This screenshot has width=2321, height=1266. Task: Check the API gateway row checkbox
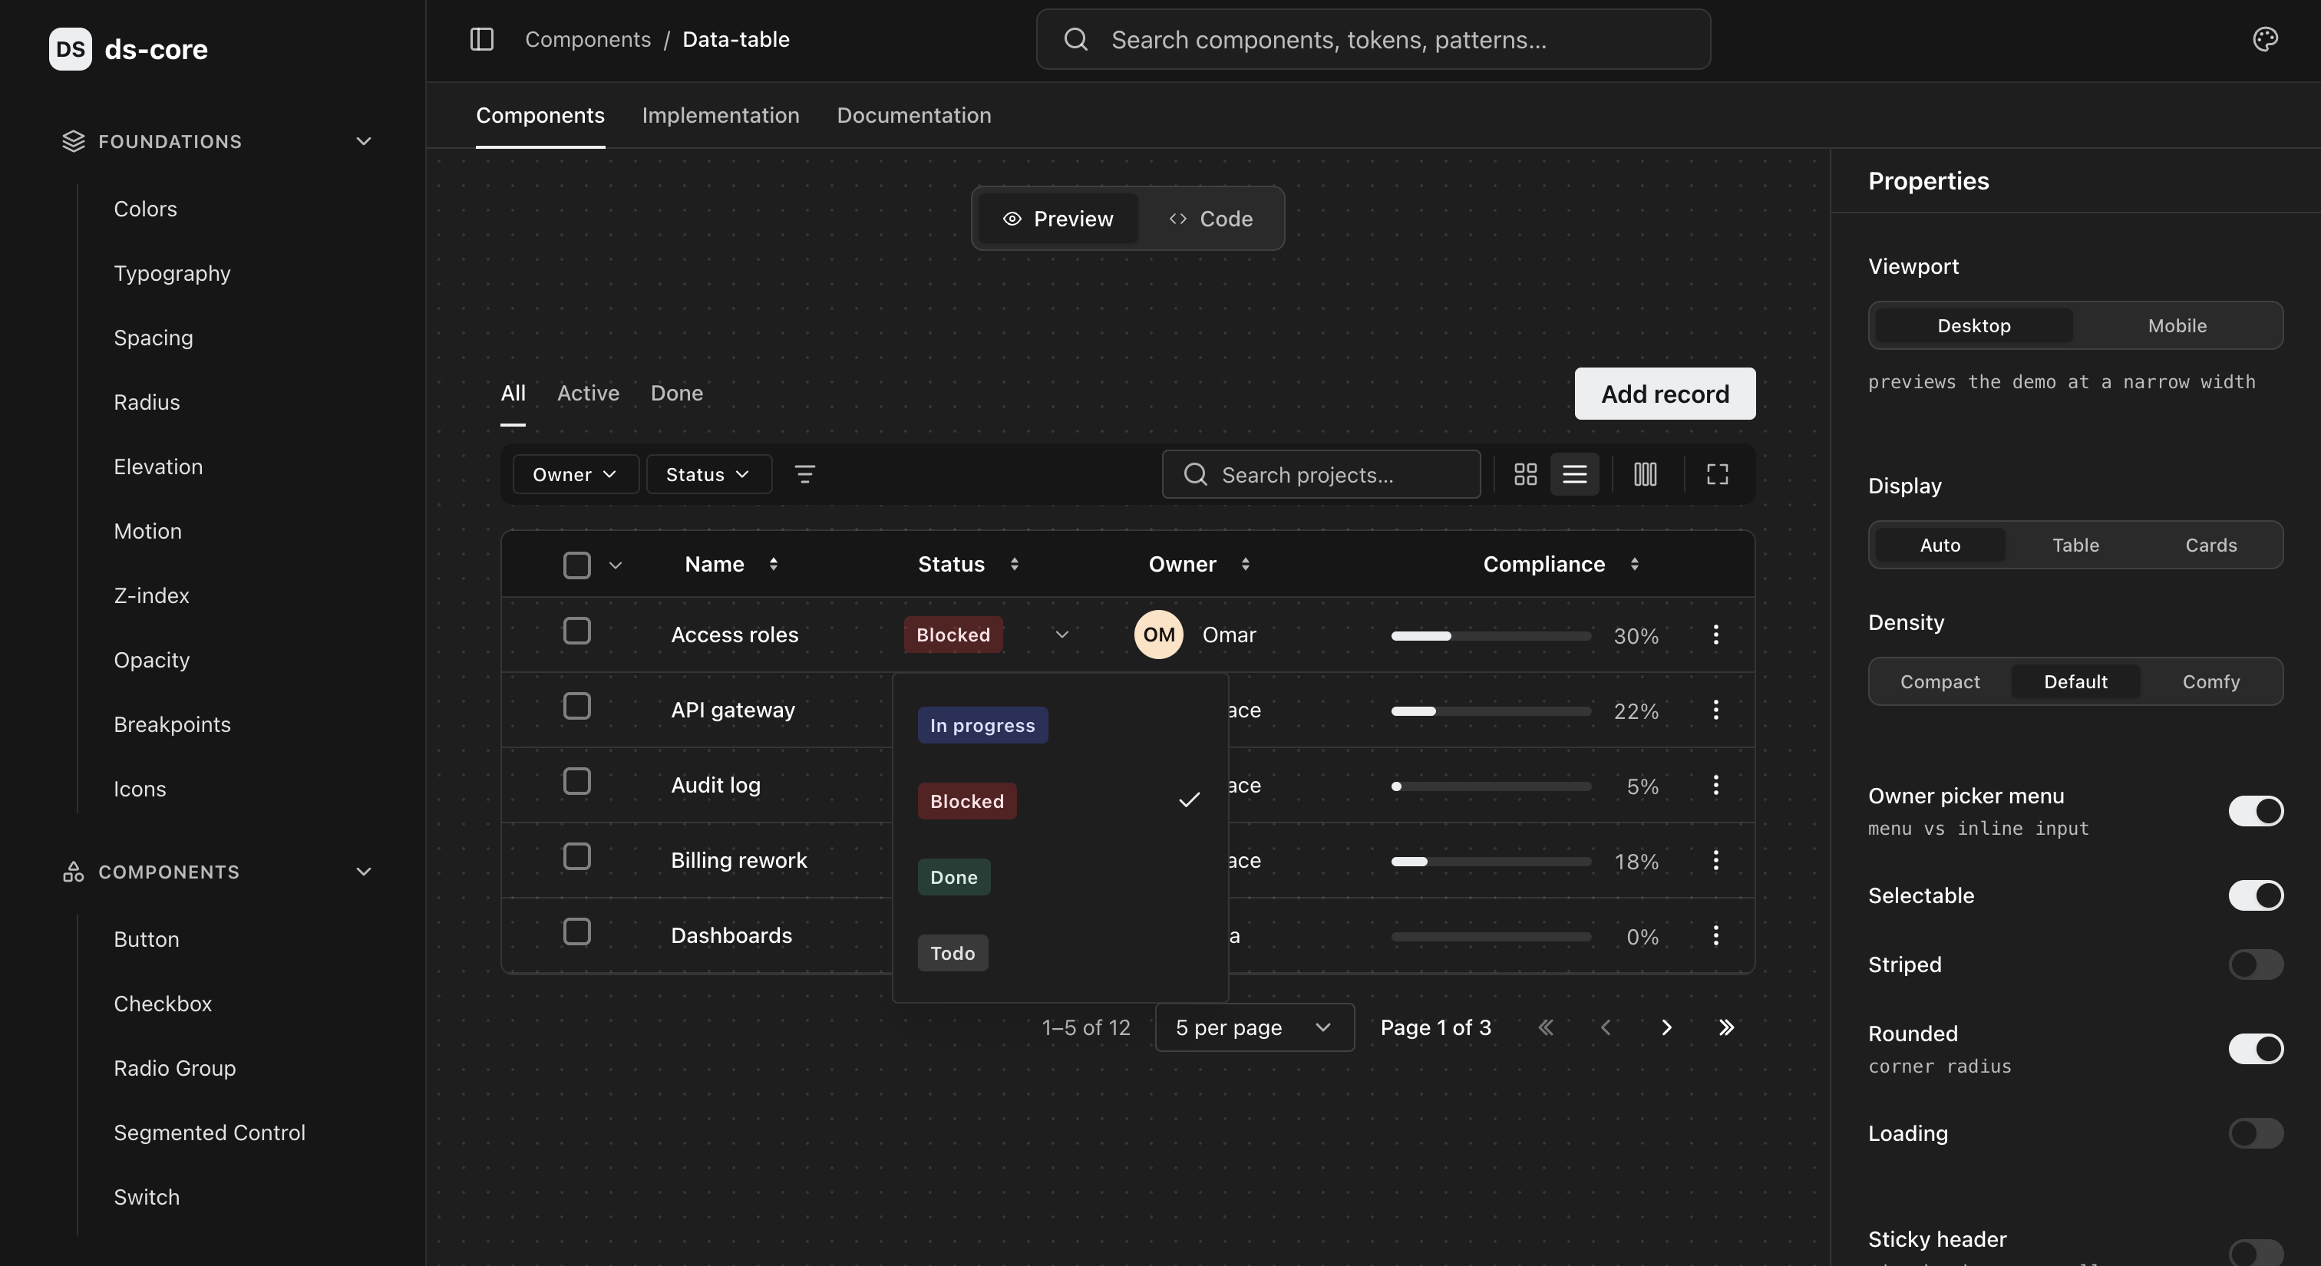click(x=576, y=706)
